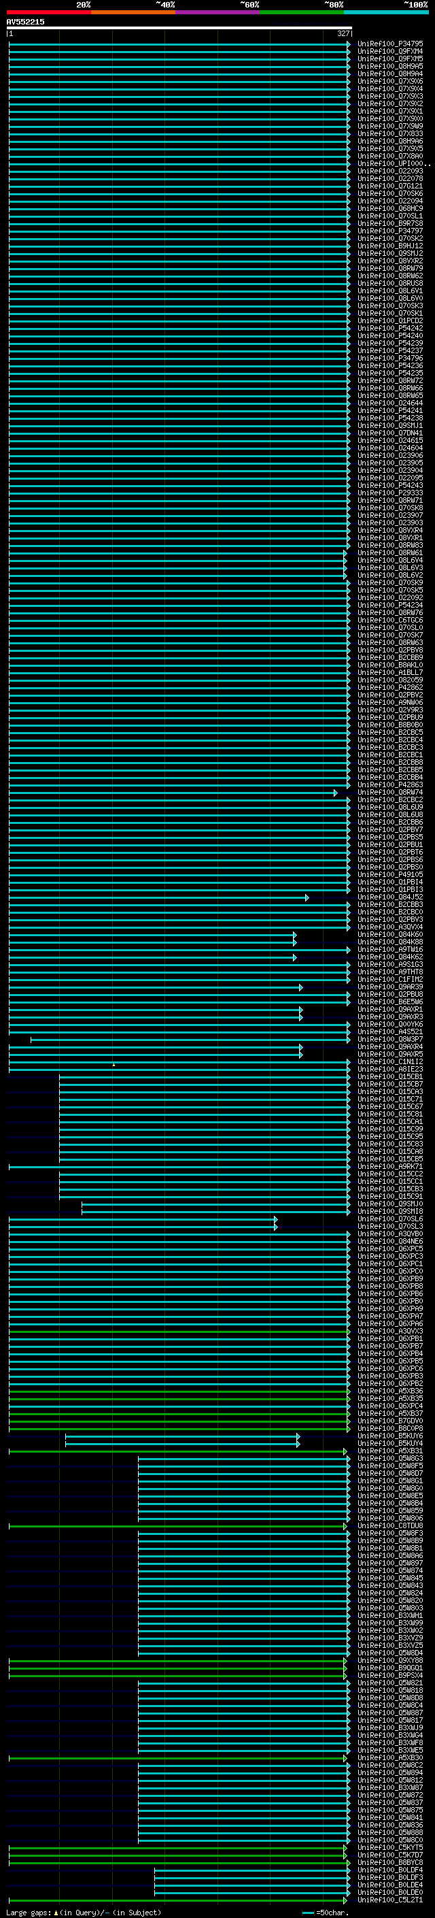
Task: Click hit label UniRef100_P34797
Action: tap(389, 231)
